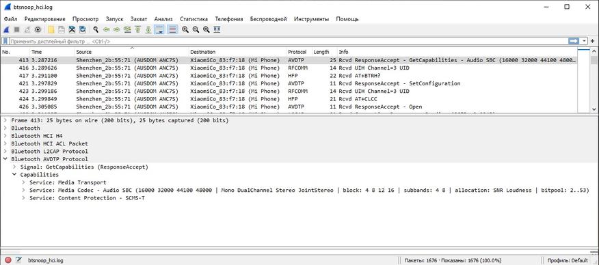Go to specified packet icon
Screen dimensions: 599x265
coord(128,29)
